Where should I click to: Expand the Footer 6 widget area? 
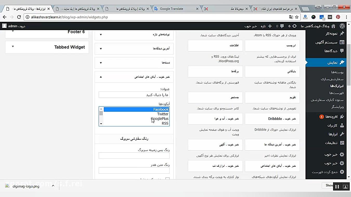click(12, 32)
